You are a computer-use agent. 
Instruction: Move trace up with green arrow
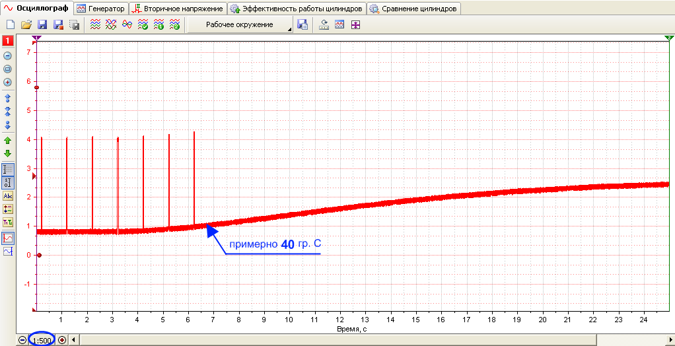coord(8,140)
